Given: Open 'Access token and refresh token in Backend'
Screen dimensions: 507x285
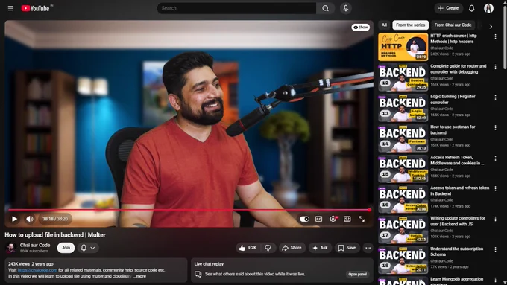Looking at the screenshot, I should (459, 190).
